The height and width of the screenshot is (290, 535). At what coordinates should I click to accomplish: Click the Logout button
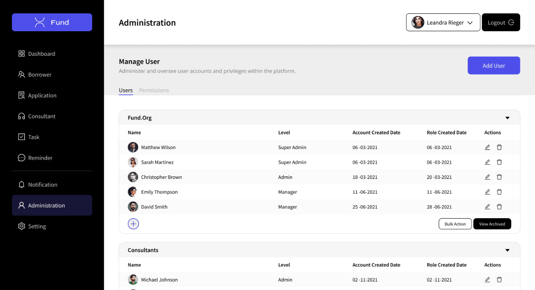pos(501,22)
